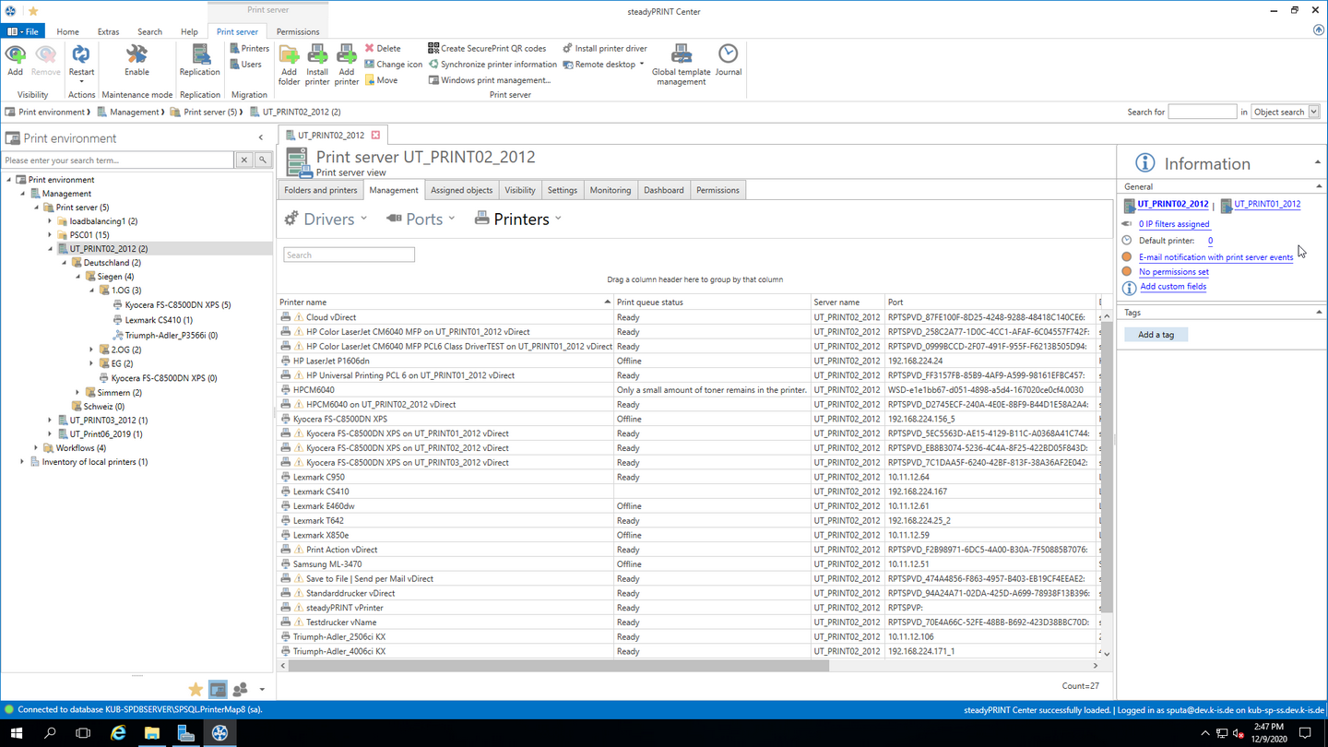1328x747 pixels.
Task: Click the Search for input field
Action: point(1202,112)
